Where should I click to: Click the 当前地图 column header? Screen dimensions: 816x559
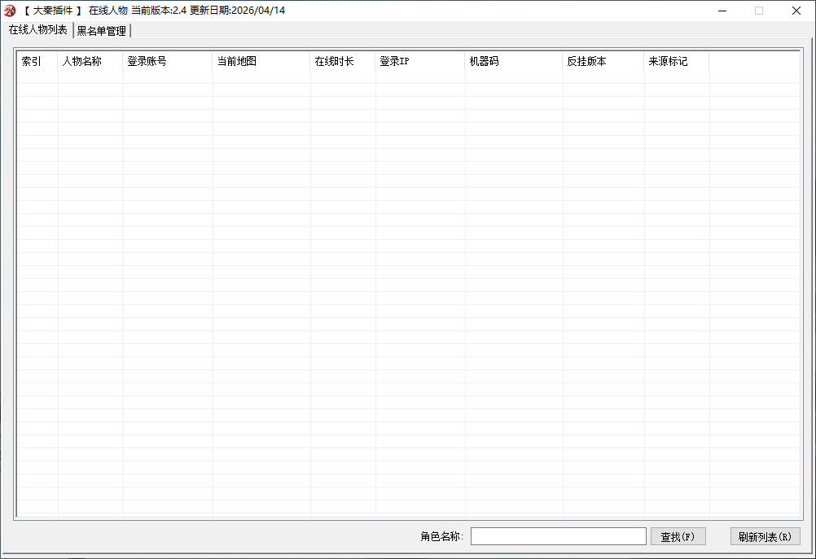click(261, 61)
